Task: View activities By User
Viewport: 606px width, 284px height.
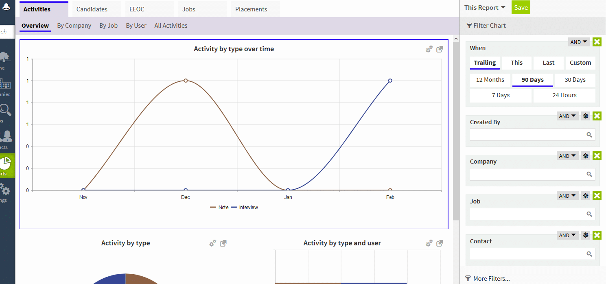Action: point(136,26)
